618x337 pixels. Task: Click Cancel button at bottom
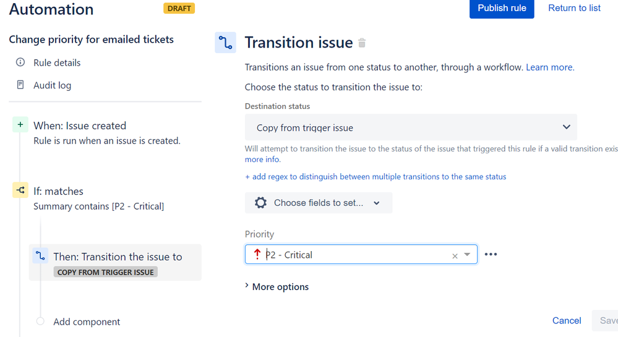pos(567,320)
